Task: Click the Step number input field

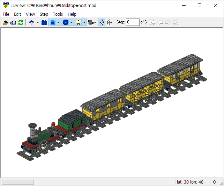Action: click(133, 22)
